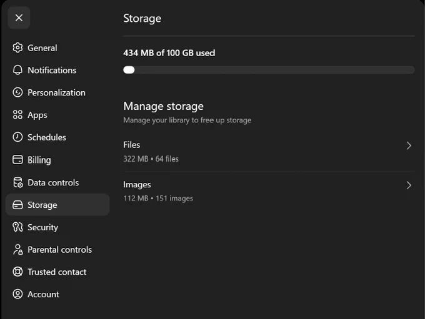This screenshot has height=319, width=425.
Task: Click the General gear icon
Action: (x=17, y=47)
